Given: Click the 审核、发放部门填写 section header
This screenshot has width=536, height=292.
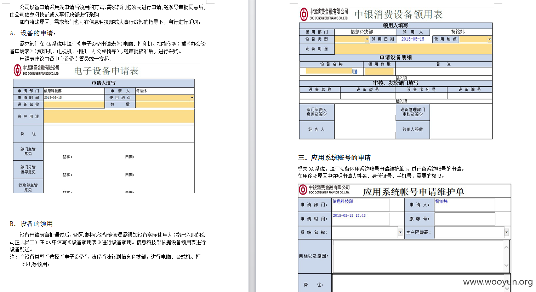Looking at the screenshot, I should pyautogui.click(x=395, y=83).
